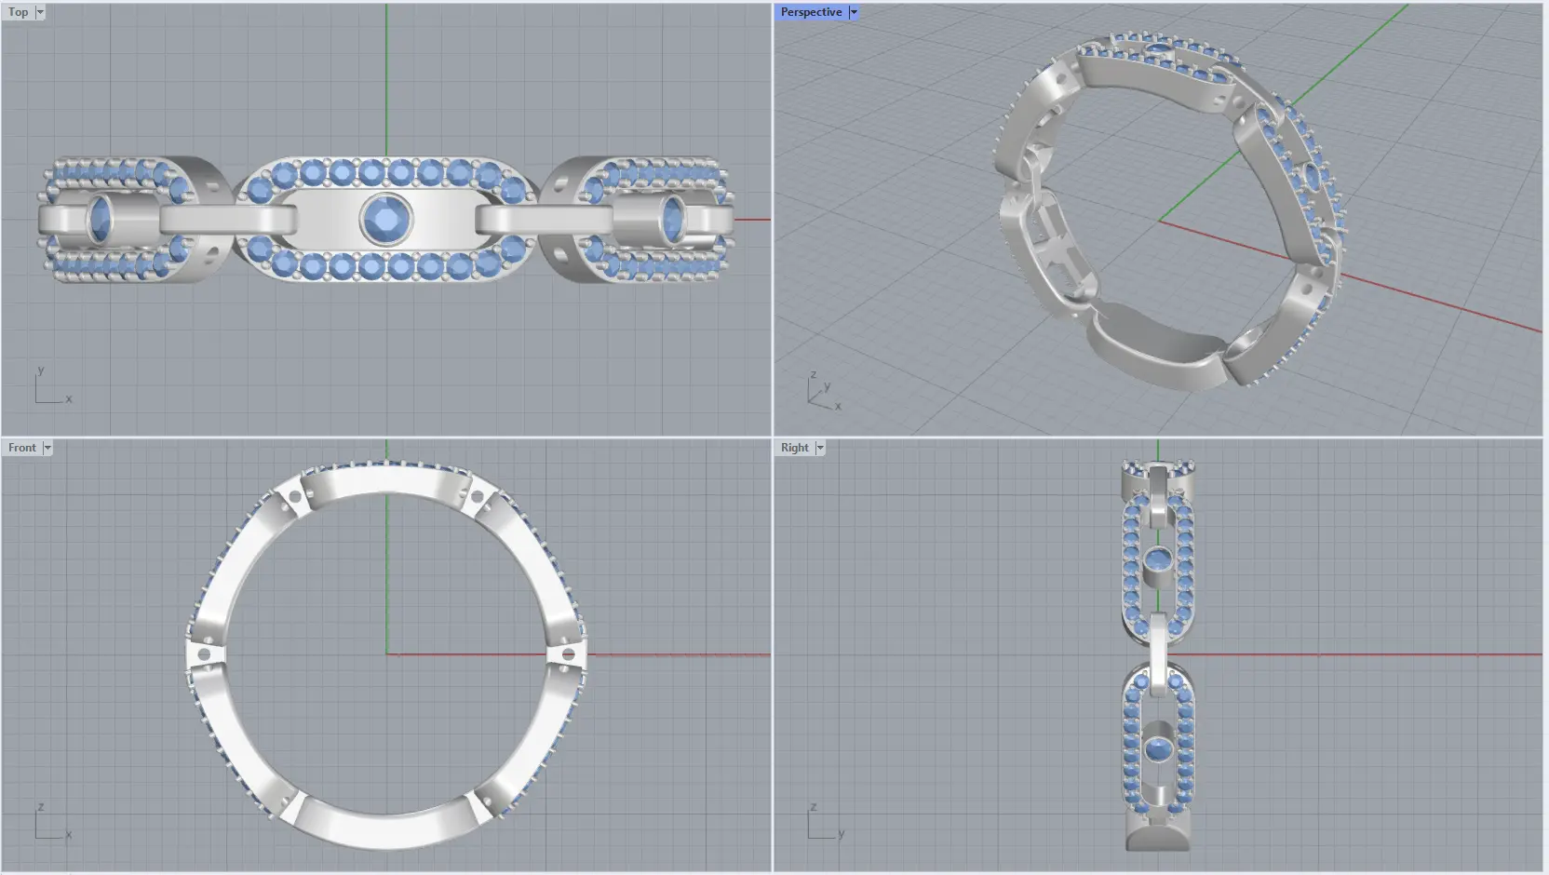Select the upper-left hinge hole in Front view
This screenshot has height=875, width=1549.
(x=296, y=498)
